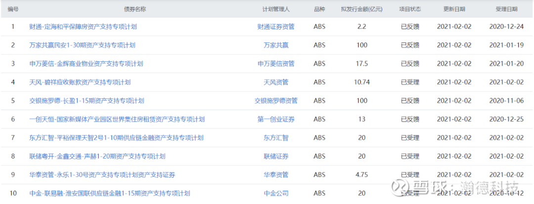This screenshot has width=534, height=204.
Task: Open 万家共赢民安1-30期资产支持专项计划 link
Action: pos(82,45)
